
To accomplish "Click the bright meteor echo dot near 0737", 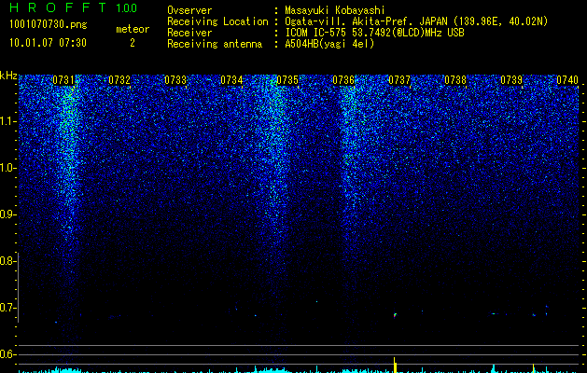I will [x=395, y=315].
